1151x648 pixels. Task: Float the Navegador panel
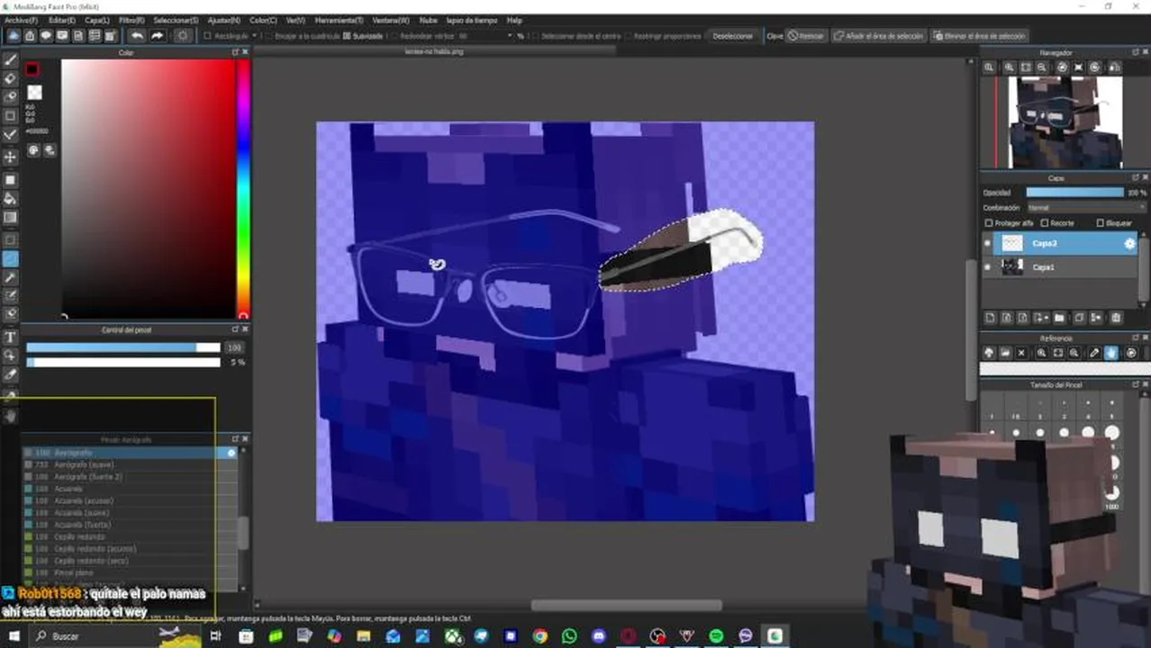[1136, 53]
